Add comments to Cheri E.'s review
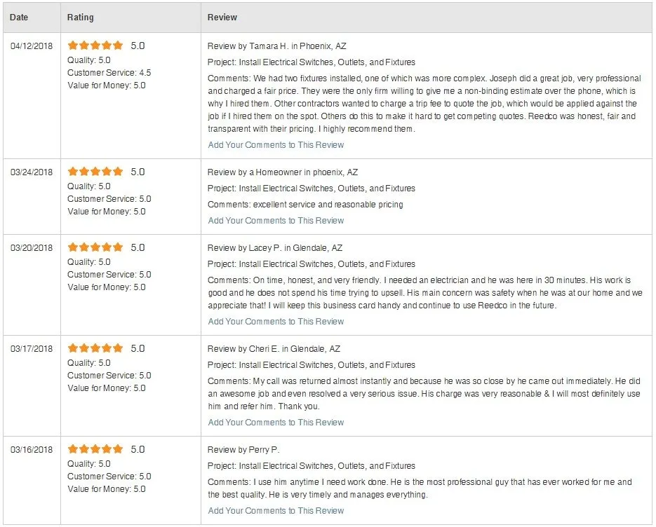Screen dimensions: 656x527 pyautogui.click(x=276, y=423)
